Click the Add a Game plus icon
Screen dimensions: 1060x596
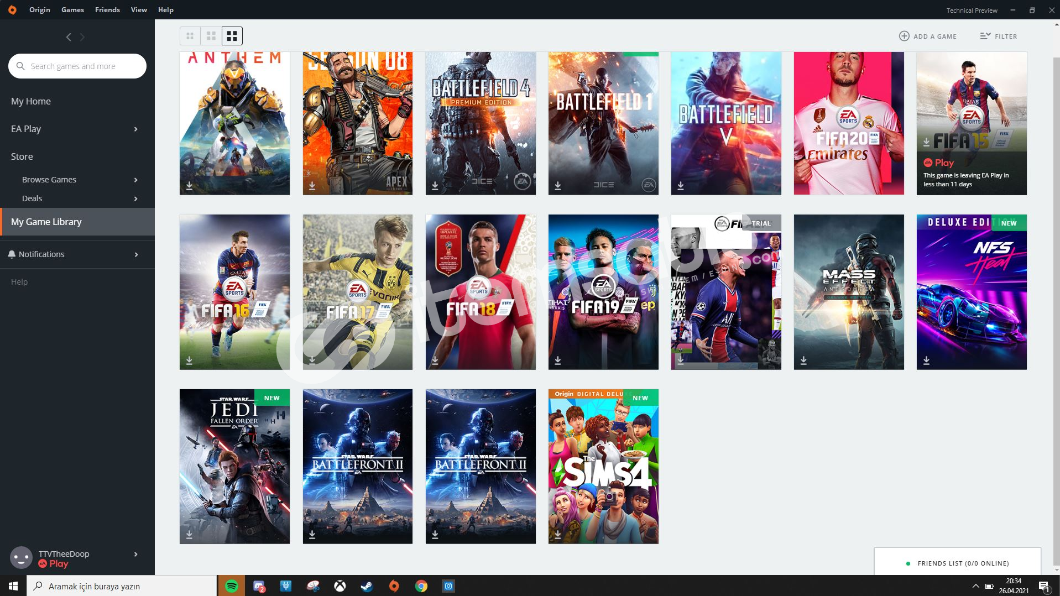coord(904,36)
